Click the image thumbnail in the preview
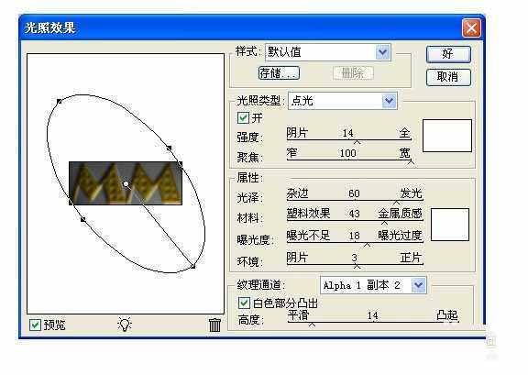Image resolution: width=528 pixels, height=375 pixels. click(x=126, y=183)
